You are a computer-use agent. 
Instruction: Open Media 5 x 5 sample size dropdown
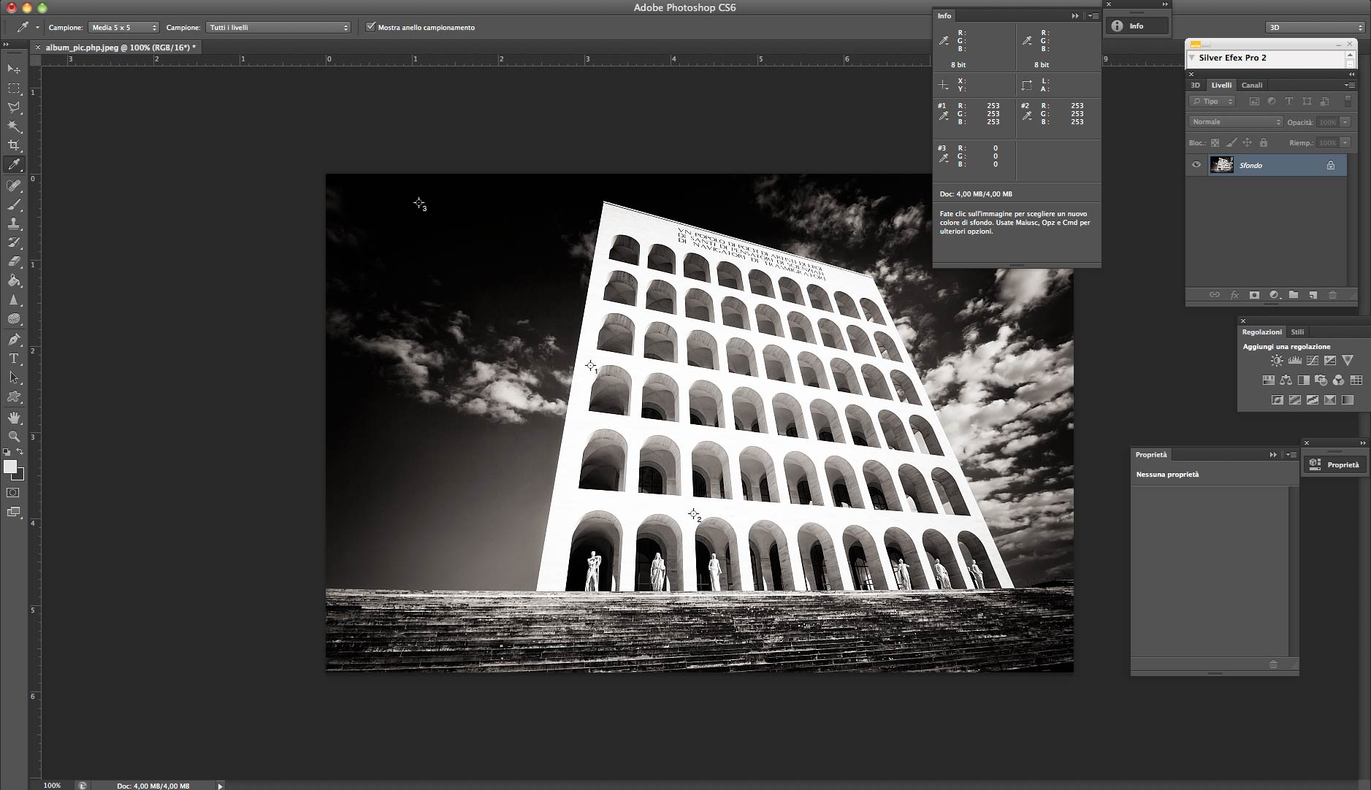[123, 27]
